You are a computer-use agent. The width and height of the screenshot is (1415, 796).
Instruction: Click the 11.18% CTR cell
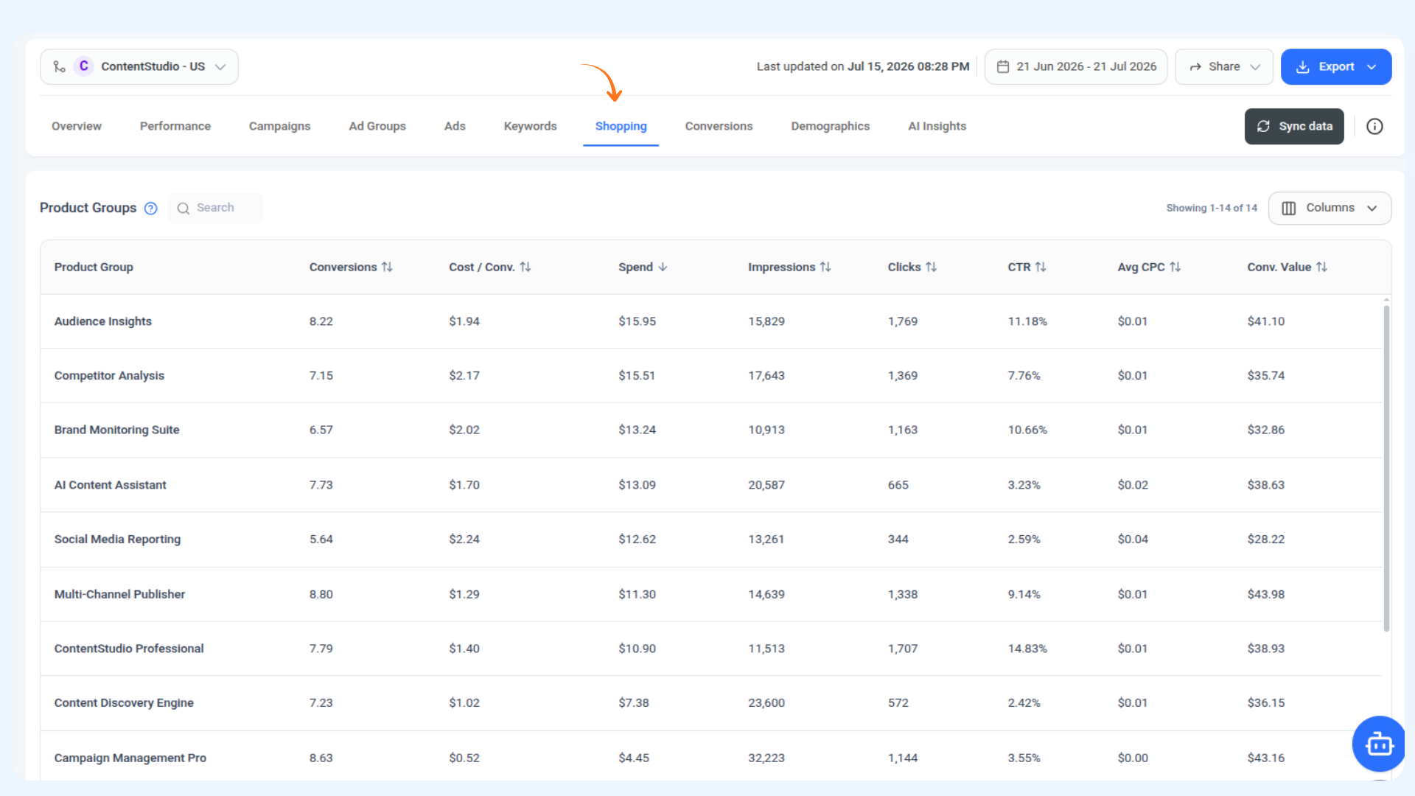[1027, 321]
